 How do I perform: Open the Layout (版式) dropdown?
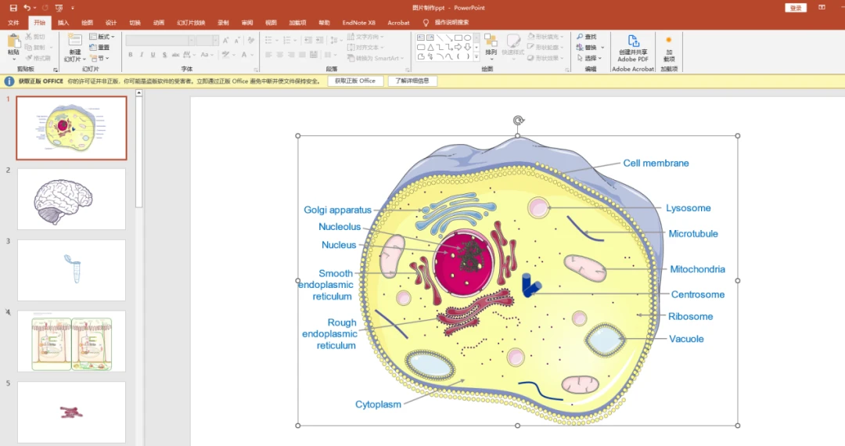pyautogui.click(x=102, y=37)
